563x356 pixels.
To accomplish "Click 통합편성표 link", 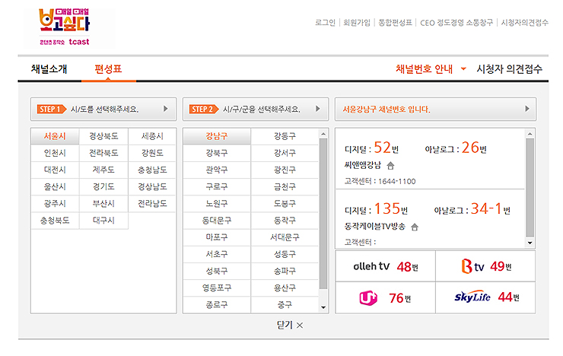I will [x=395, y=23].
